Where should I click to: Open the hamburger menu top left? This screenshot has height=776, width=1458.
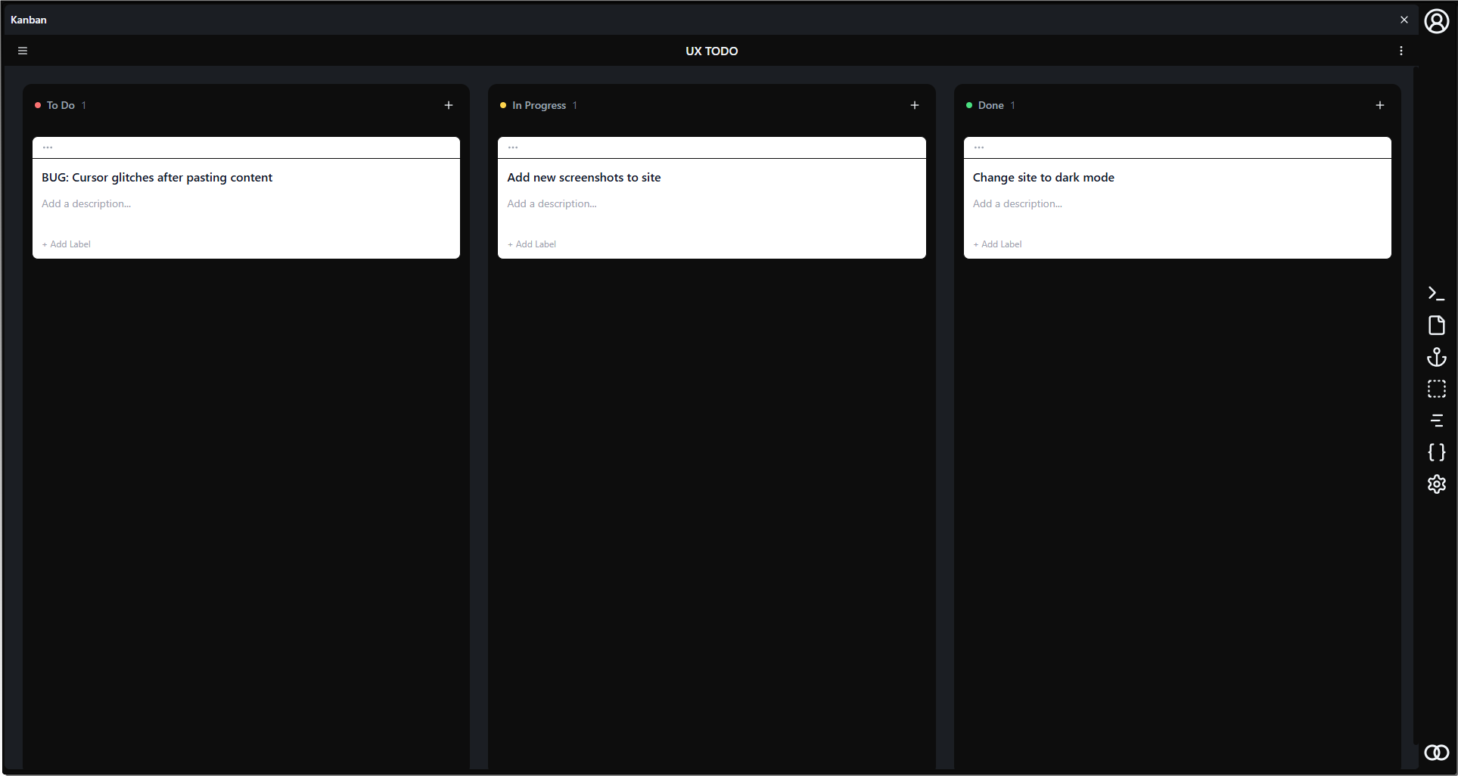point(23,51)
